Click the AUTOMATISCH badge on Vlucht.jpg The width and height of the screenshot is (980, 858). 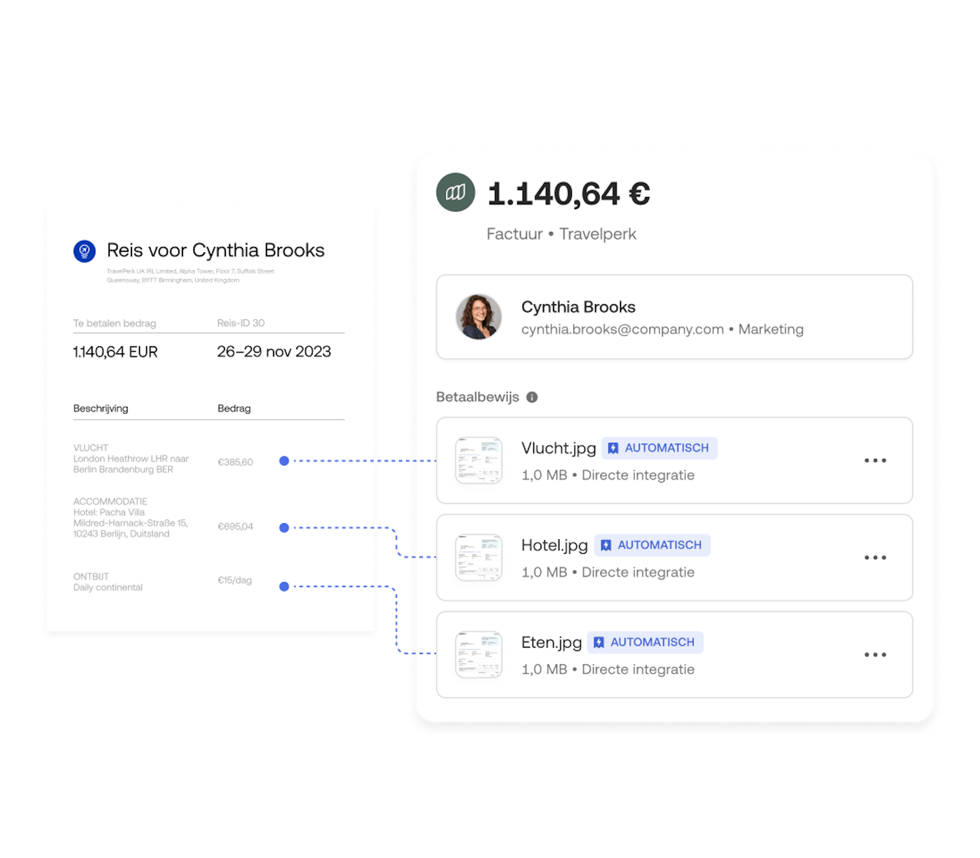click(659, 448)
